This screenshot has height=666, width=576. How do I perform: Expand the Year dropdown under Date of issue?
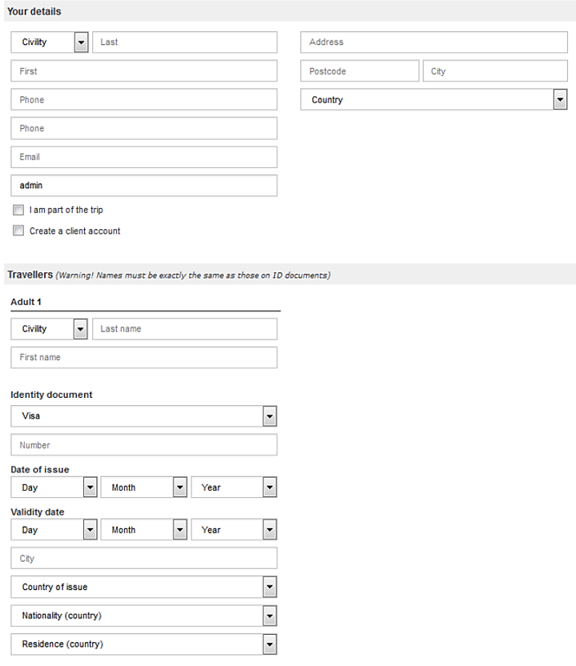click(234, 487)
